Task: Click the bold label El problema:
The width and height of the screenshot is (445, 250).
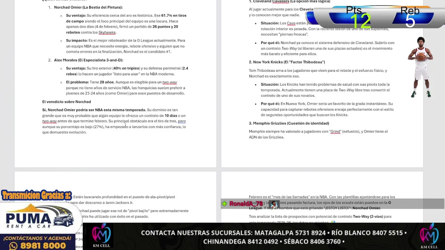Action: click(77, 82)
